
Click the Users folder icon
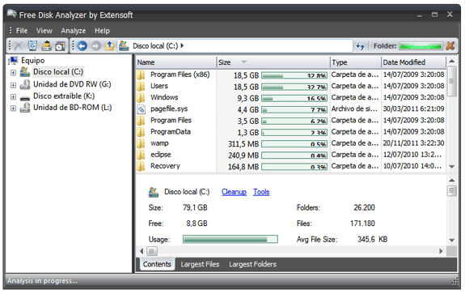coord(142,87)
